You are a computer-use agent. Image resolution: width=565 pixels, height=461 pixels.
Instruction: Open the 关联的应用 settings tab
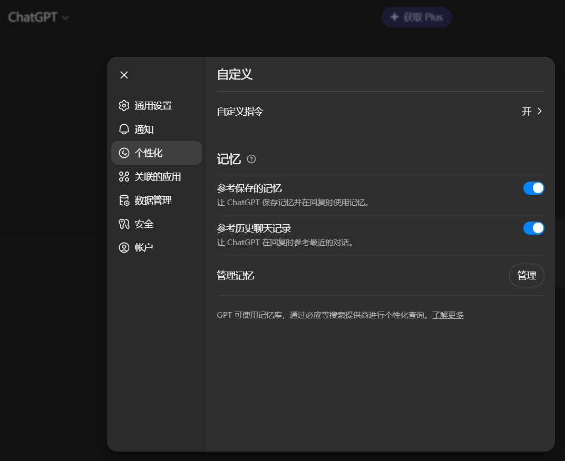click(x=157, y=177)
